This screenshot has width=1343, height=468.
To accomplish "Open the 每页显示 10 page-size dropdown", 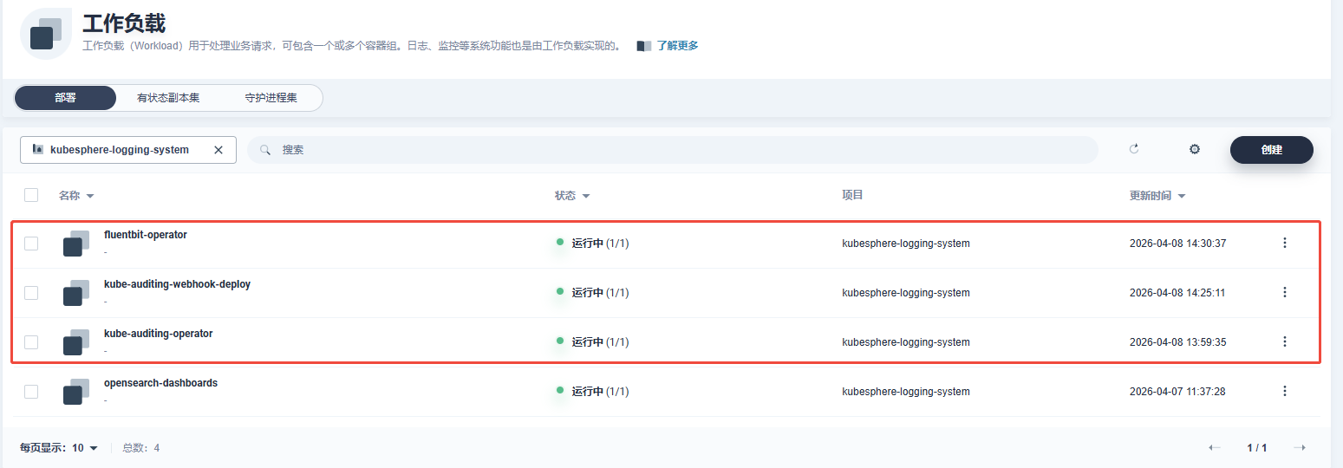I will click(59, 448).
